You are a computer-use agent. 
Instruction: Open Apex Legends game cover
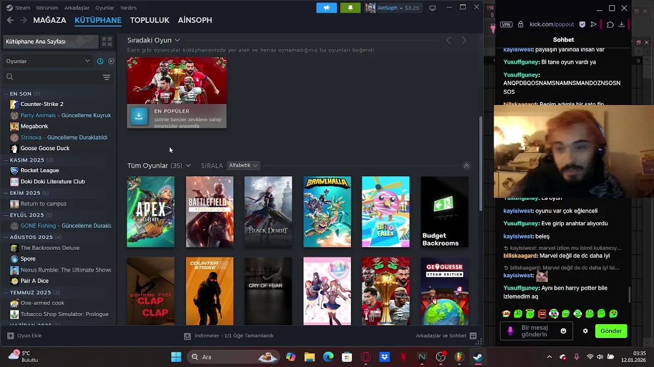tap(151, 212)
